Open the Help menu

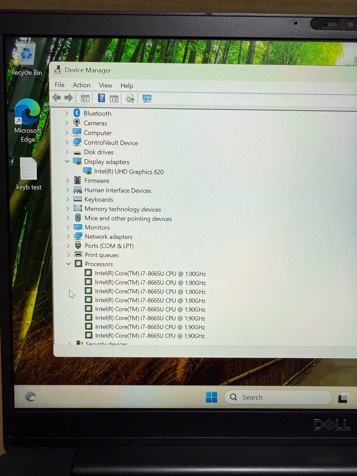pos(127,86)
